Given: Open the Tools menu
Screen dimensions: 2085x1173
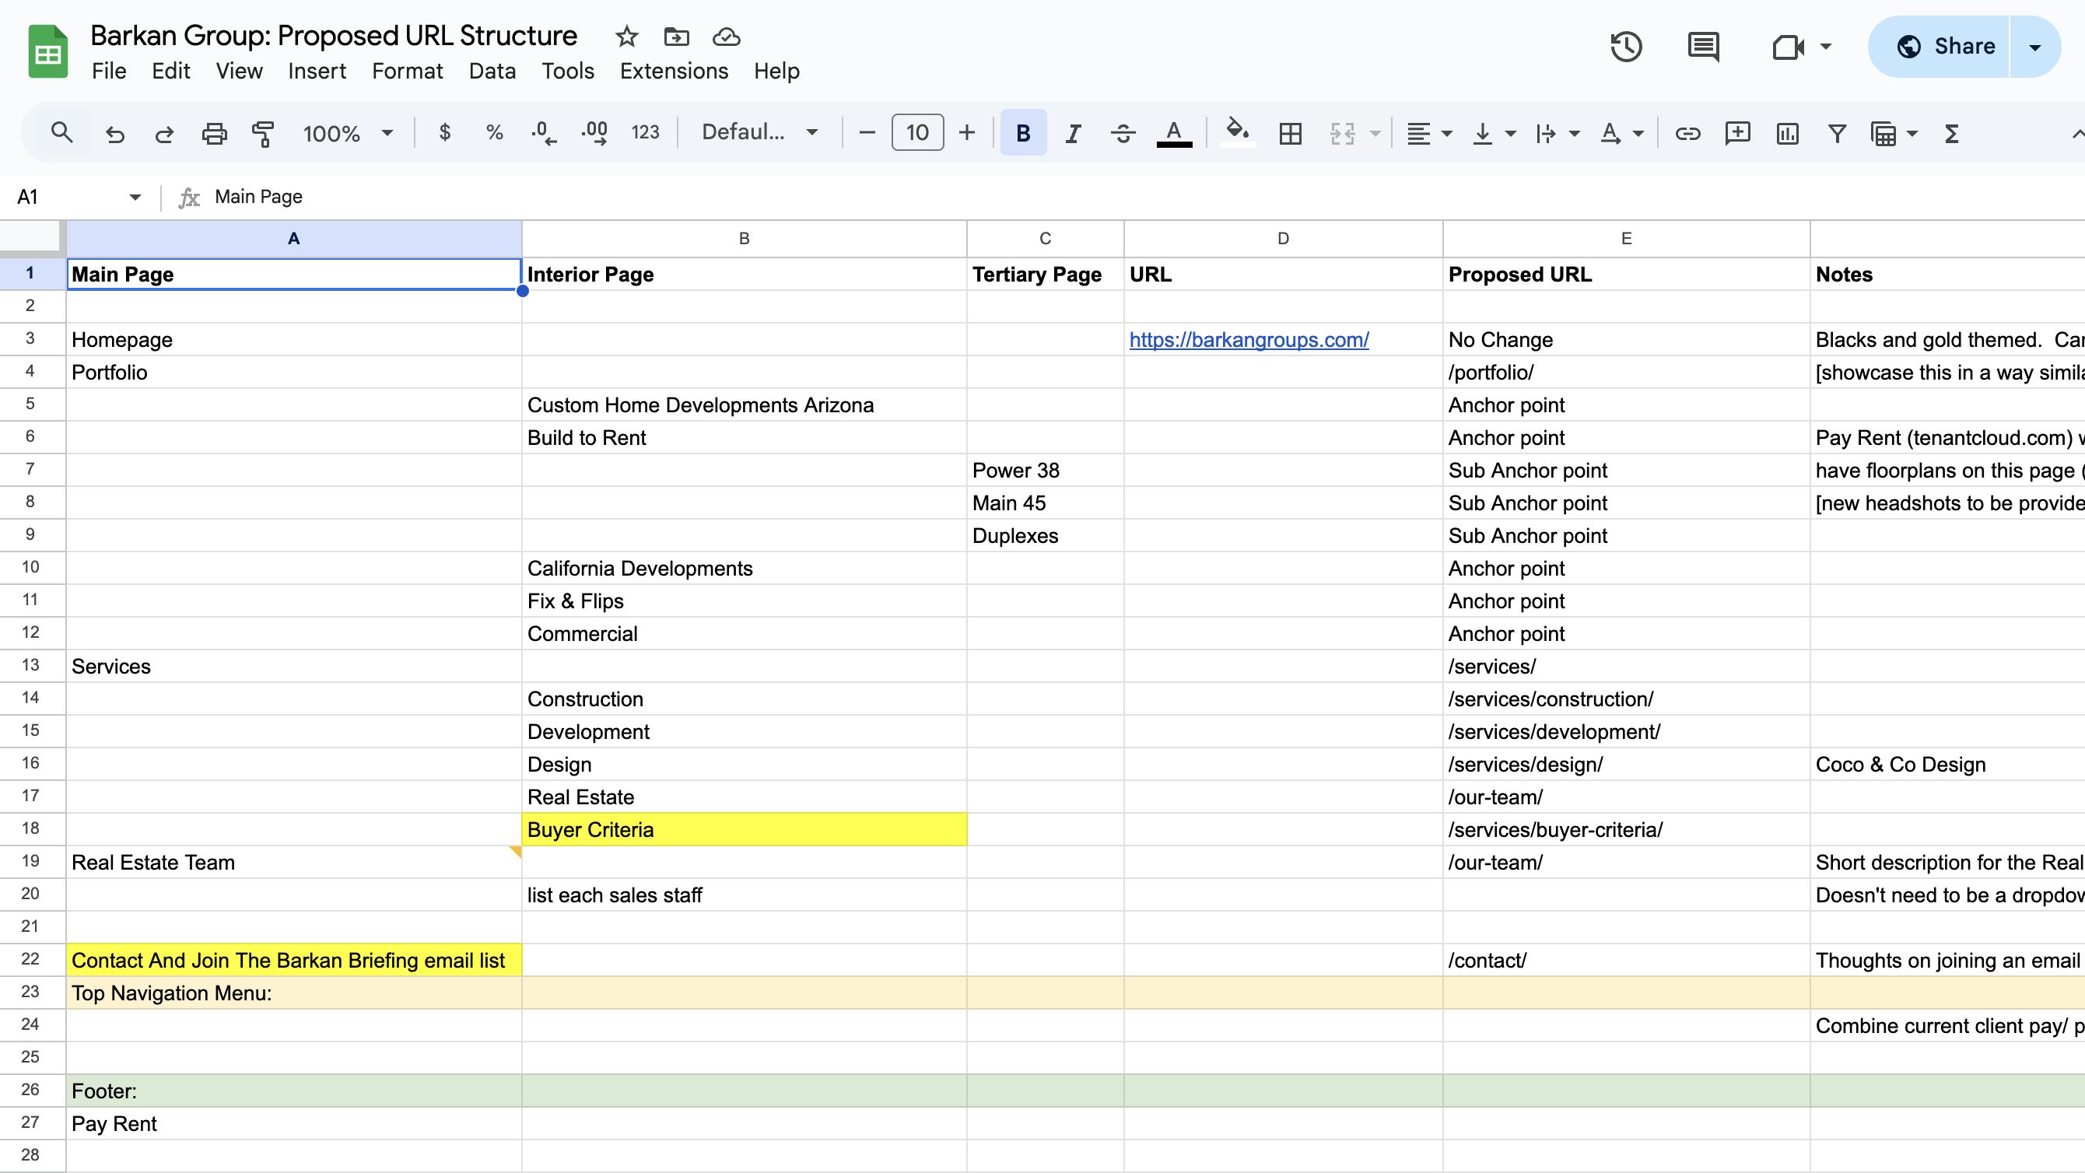Looking at the screenshot, I should (x=567, y=72).
